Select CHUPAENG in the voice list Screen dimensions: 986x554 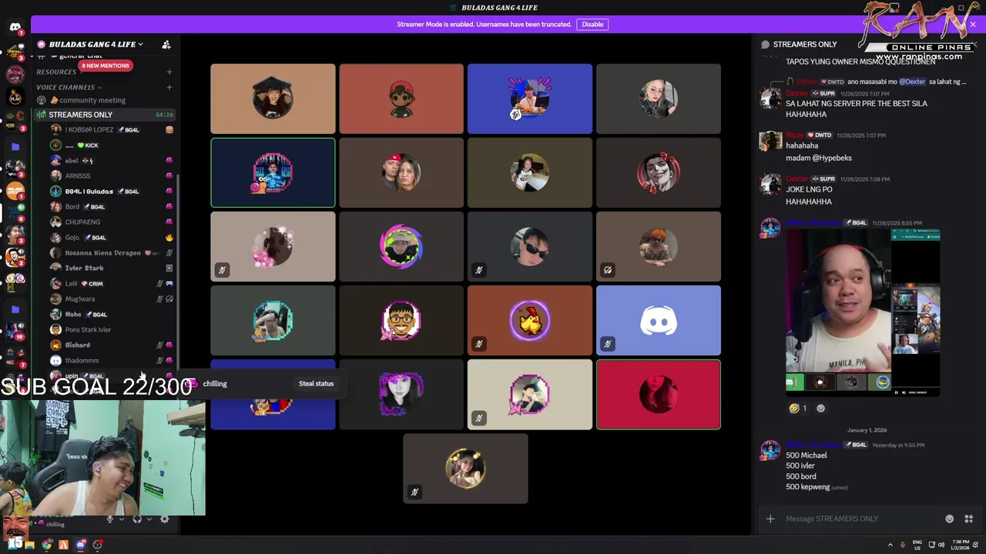point(112,222)
